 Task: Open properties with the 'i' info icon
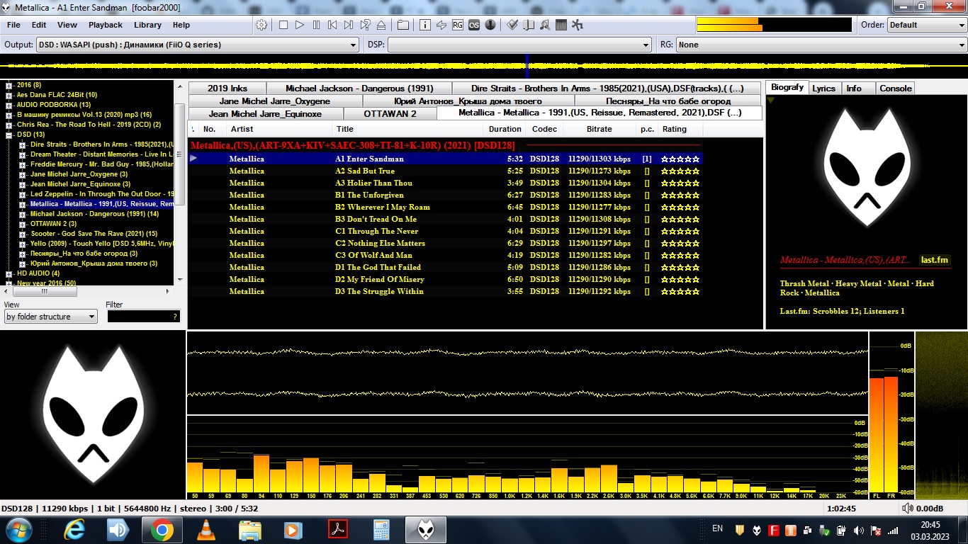pyautogui.click(x=424, y=25)
